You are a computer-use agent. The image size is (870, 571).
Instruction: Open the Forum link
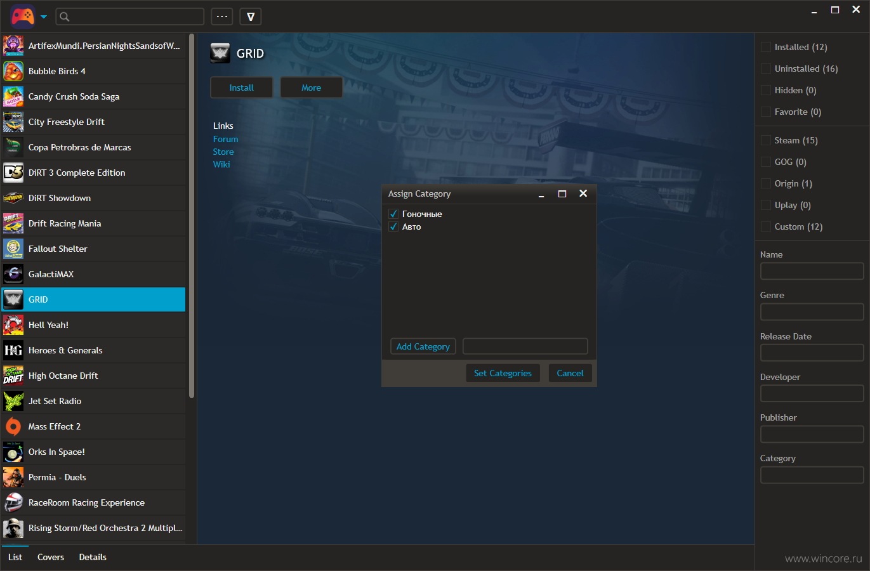225,139
